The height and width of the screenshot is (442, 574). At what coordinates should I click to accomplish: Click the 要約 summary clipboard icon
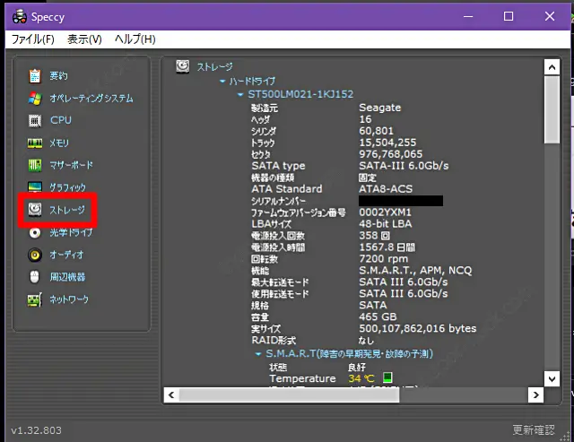[x=35, y=75]
